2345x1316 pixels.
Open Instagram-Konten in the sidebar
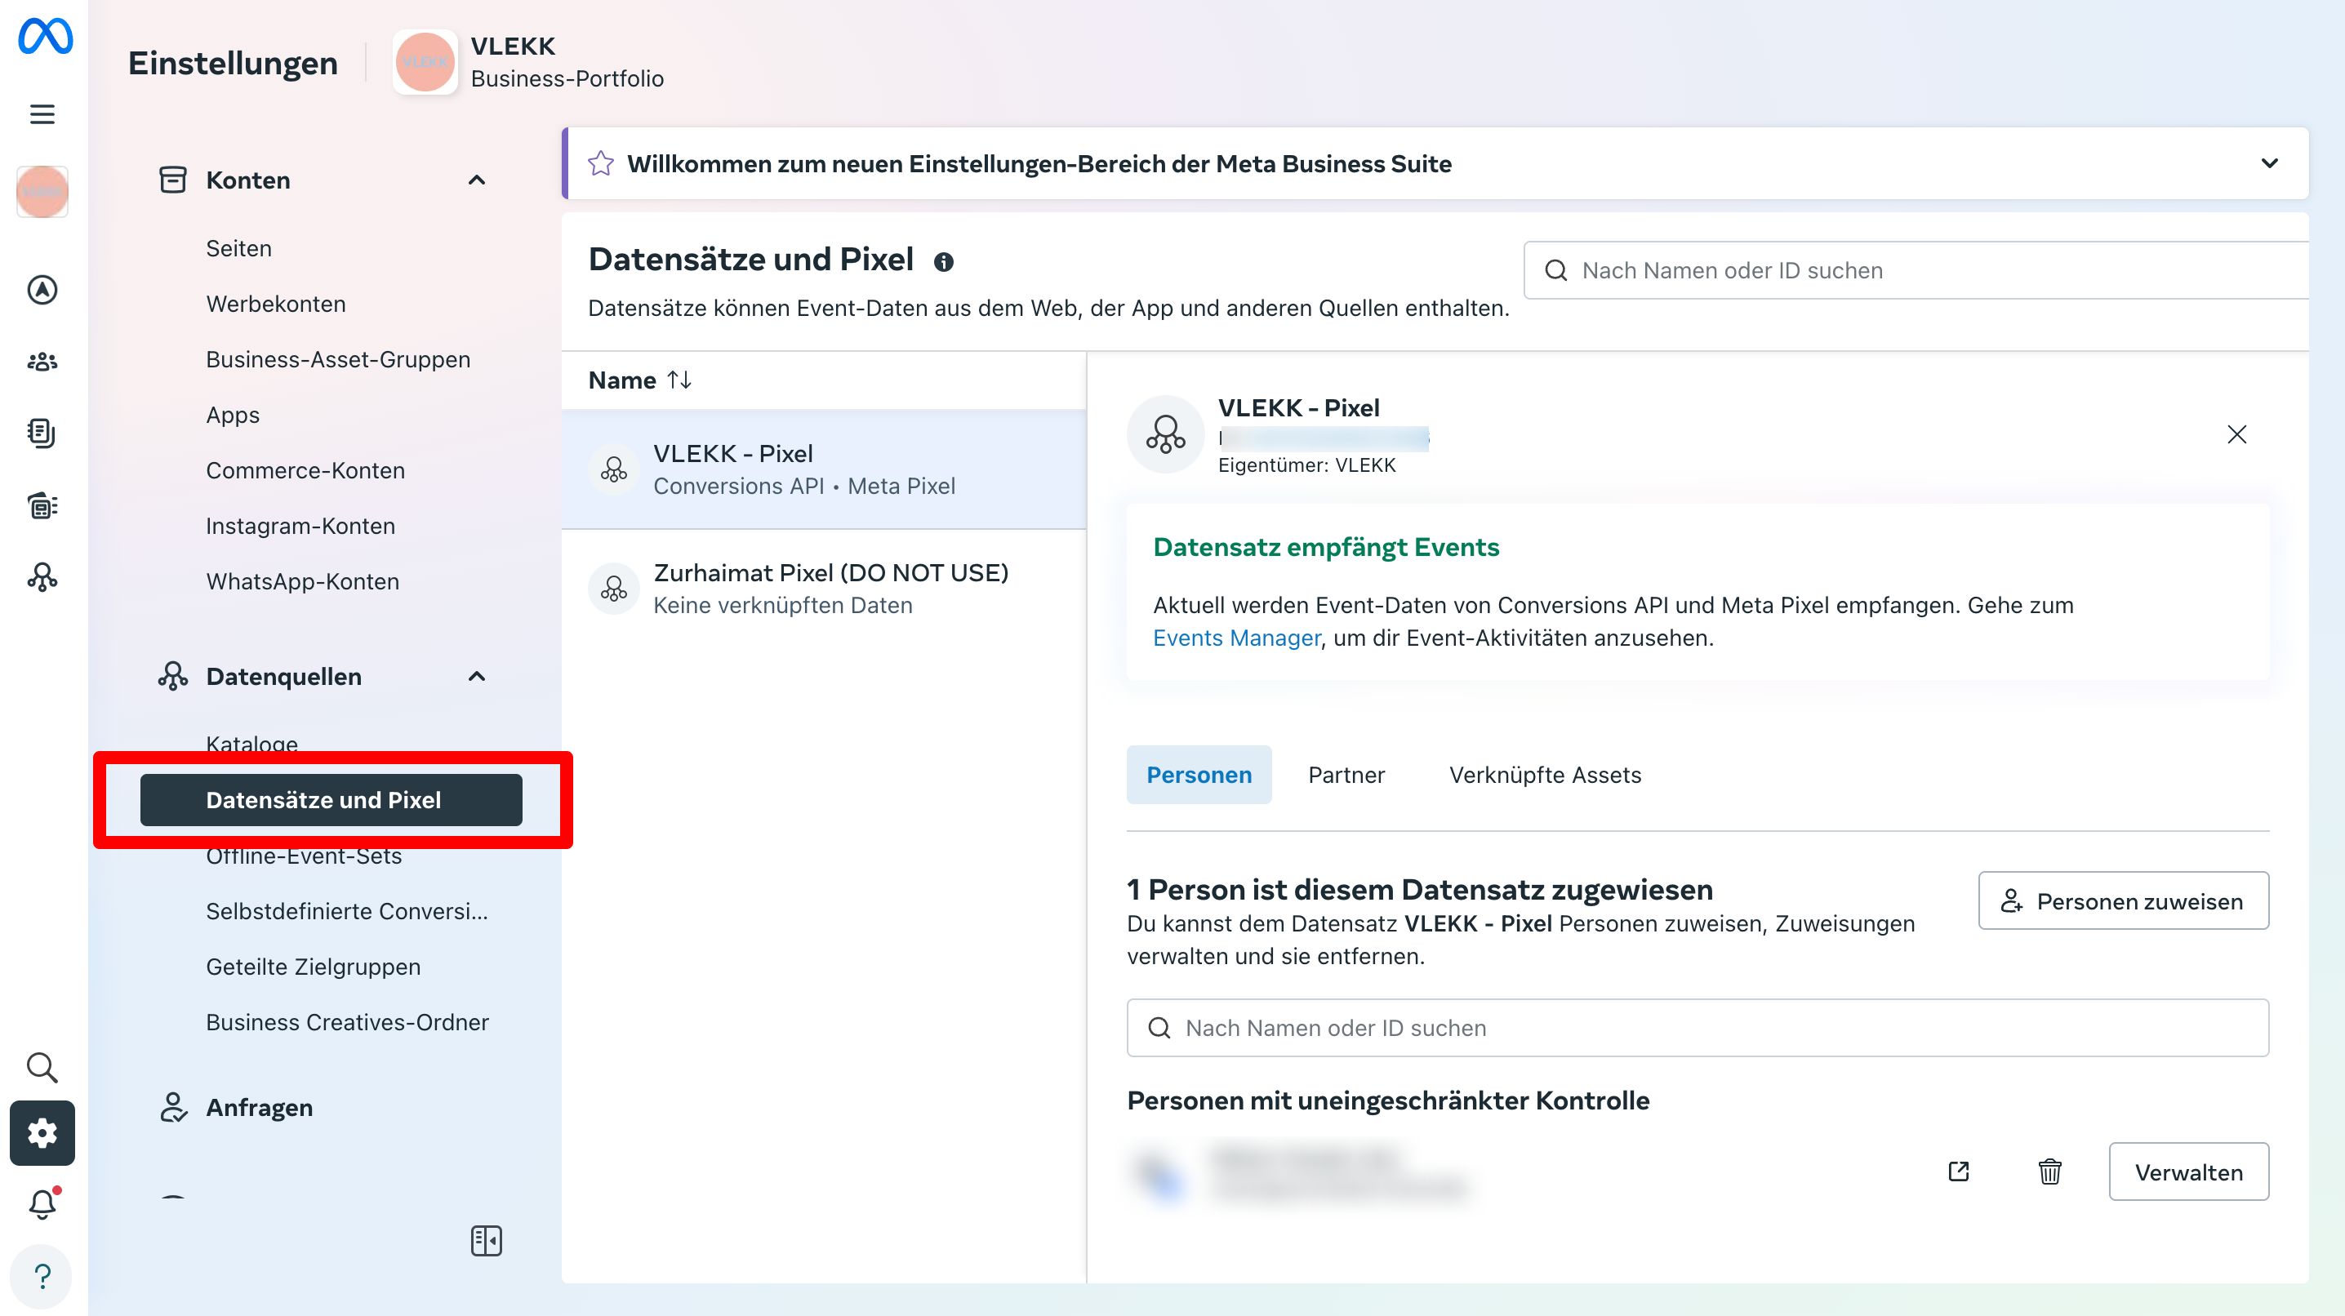click(300, 526)
